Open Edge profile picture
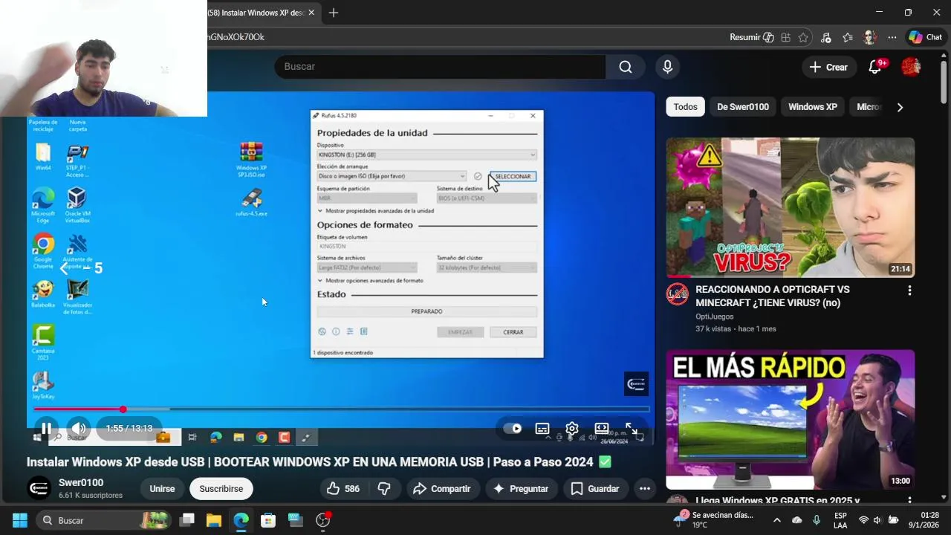 point(869,37)
